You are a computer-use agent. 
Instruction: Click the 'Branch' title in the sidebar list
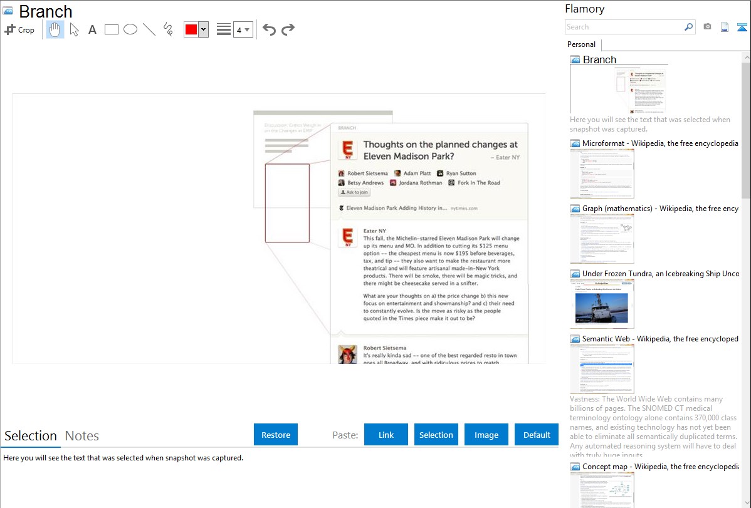click(x=599, y=60)
